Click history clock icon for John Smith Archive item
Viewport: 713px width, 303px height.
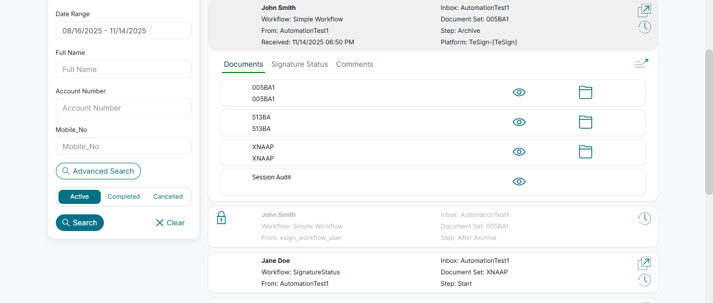click(644, 27)
